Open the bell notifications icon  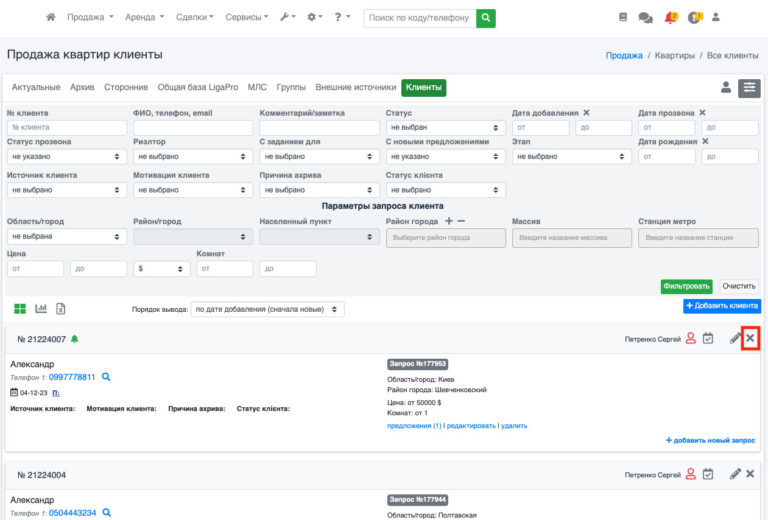click(x=670, y=18)
